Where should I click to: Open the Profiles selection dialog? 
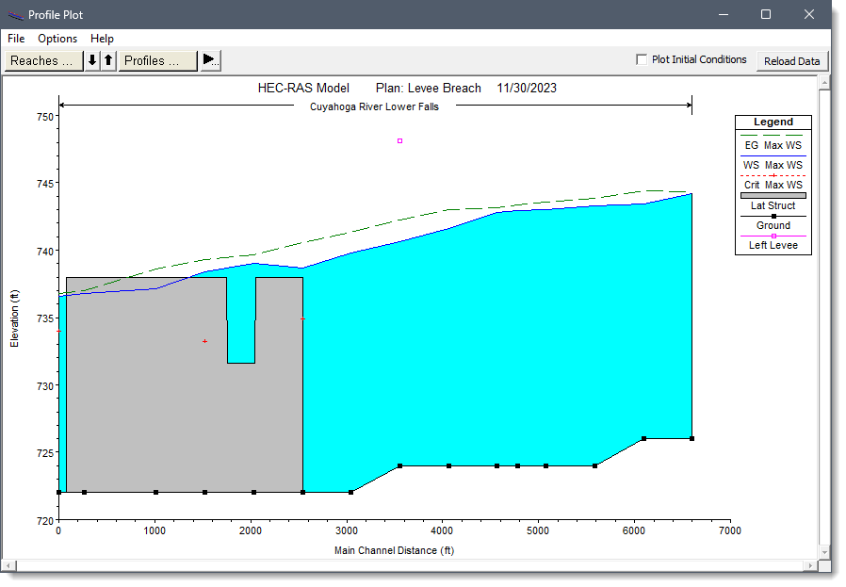click(x=157, y=60)
